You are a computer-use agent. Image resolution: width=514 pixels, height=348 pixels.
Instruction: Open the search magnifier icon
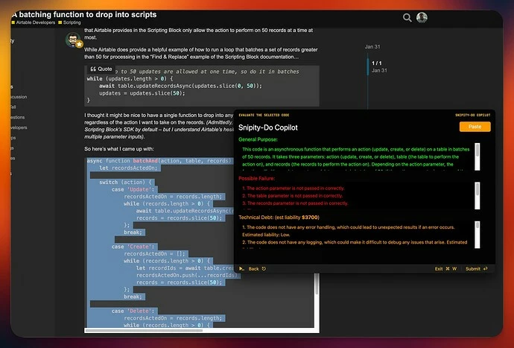point(407,18)
